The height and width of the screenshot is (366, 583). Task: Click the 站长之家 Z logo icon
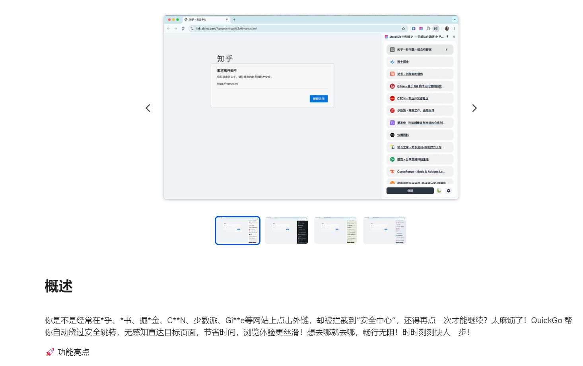392,147
